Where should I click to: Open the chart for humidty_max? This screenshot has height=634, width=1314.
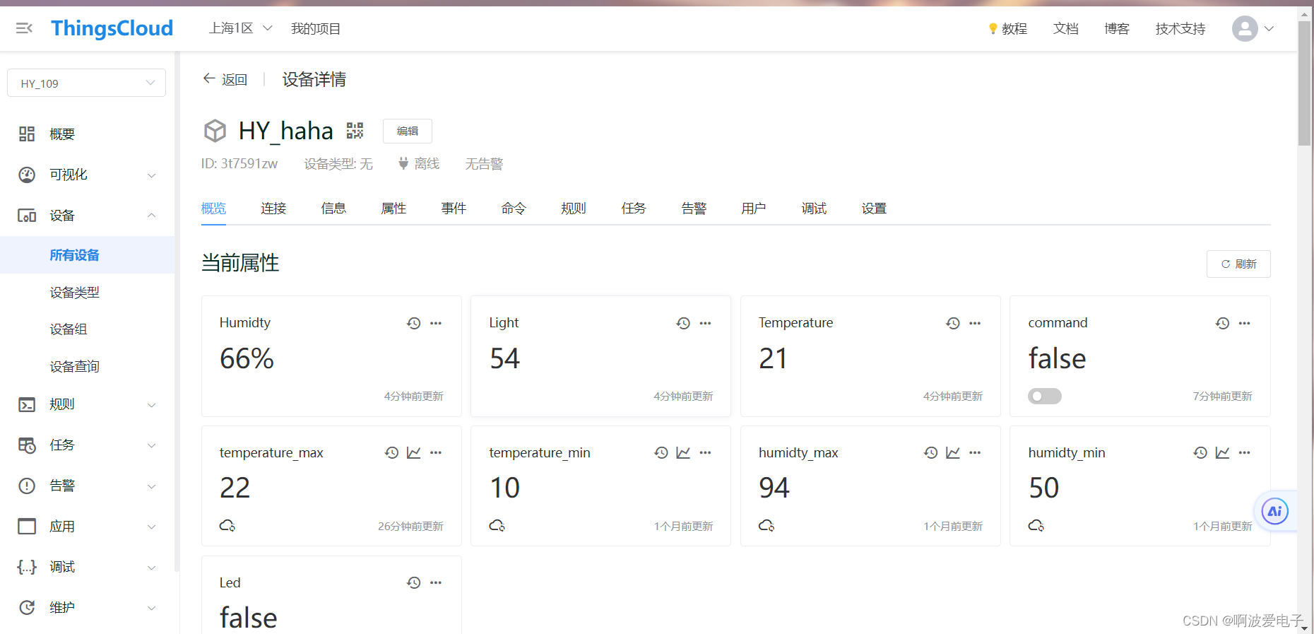click(x=953, y=452)
